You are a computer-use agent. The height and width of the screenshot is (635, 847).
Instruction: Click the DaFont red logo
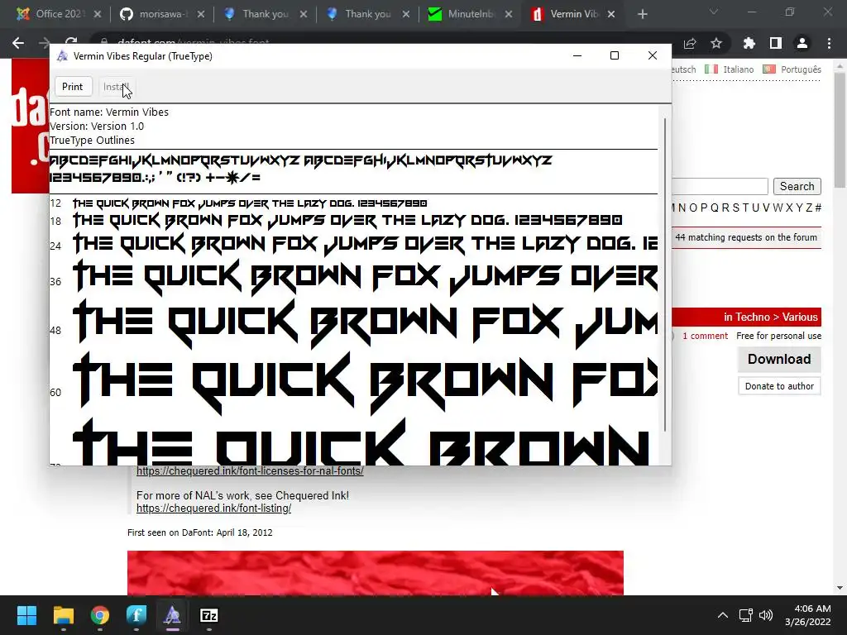point(31,126)
